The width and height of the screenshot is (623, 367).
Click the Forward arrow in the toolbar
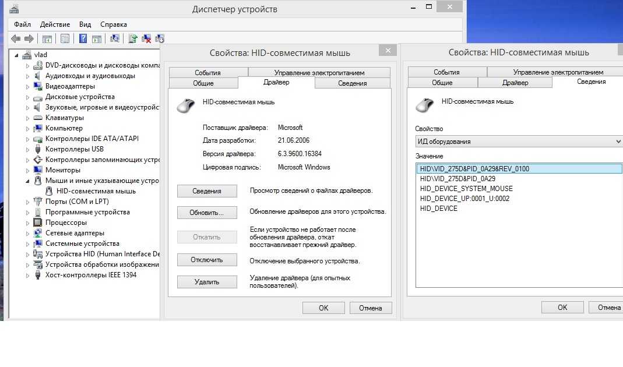coord(29,38)
